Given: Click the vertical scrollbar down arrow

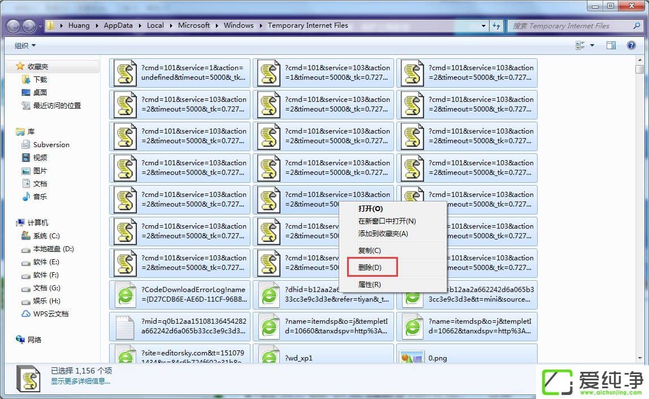Looking at the screenshot, I should [x=639, y=358].
